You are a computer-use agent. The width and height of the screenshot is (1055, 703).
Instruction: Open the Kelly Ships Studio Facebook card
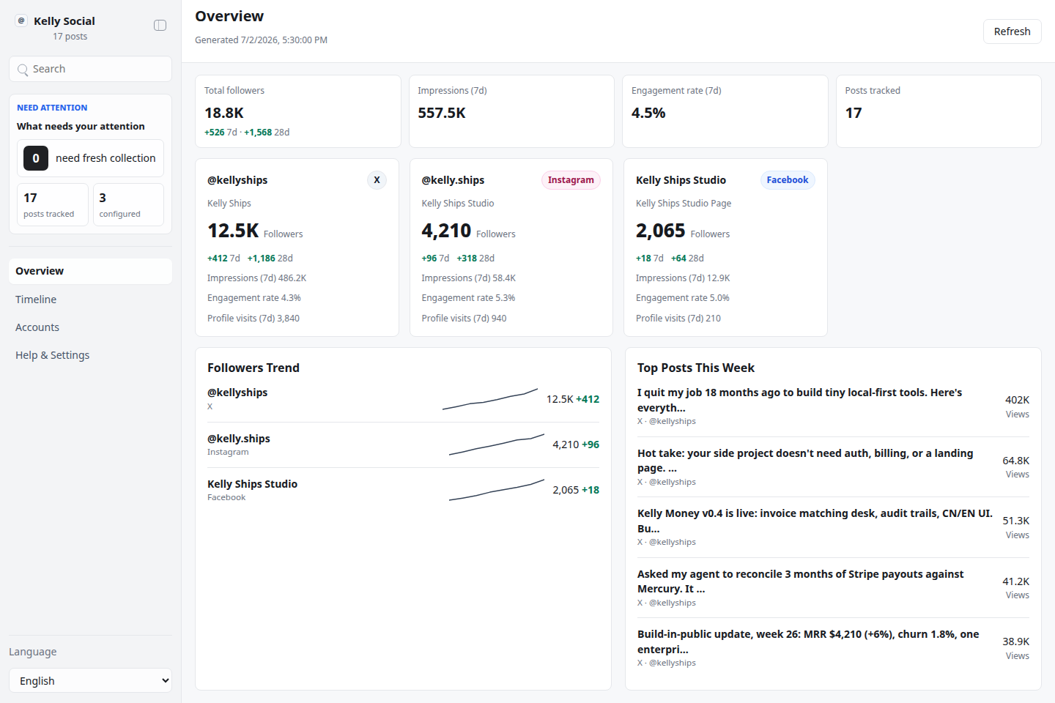pyautogui.click(x=725, y=248)
